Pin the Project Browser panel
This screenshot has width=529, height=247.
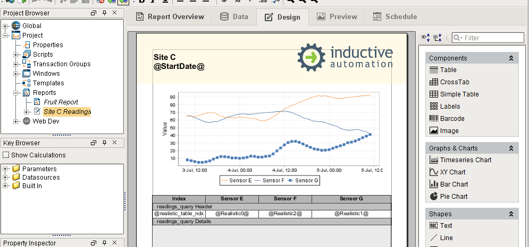tap(104, 13)
